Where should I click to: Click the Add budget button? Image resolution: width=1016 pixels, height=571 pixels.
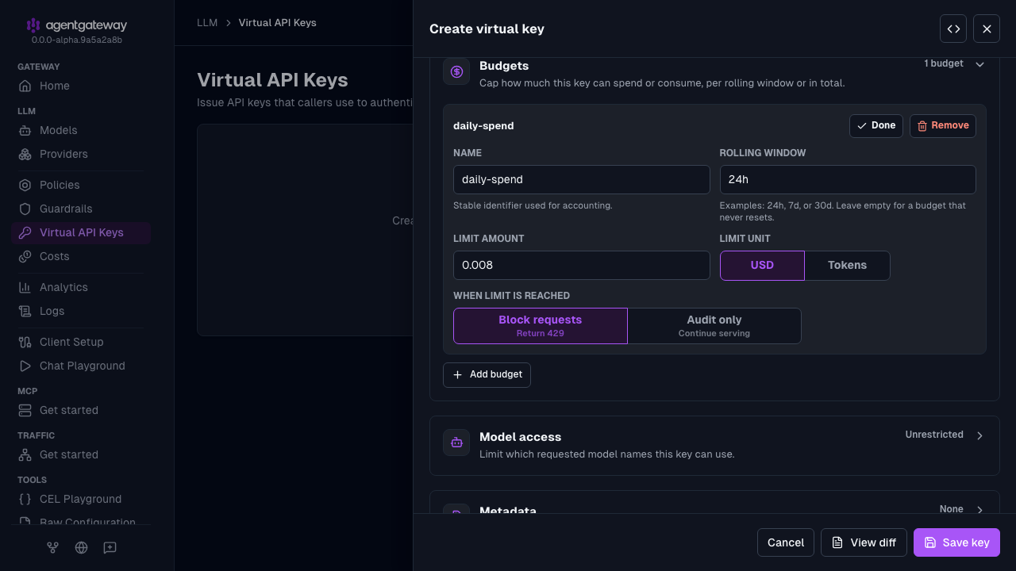point(487,374)
